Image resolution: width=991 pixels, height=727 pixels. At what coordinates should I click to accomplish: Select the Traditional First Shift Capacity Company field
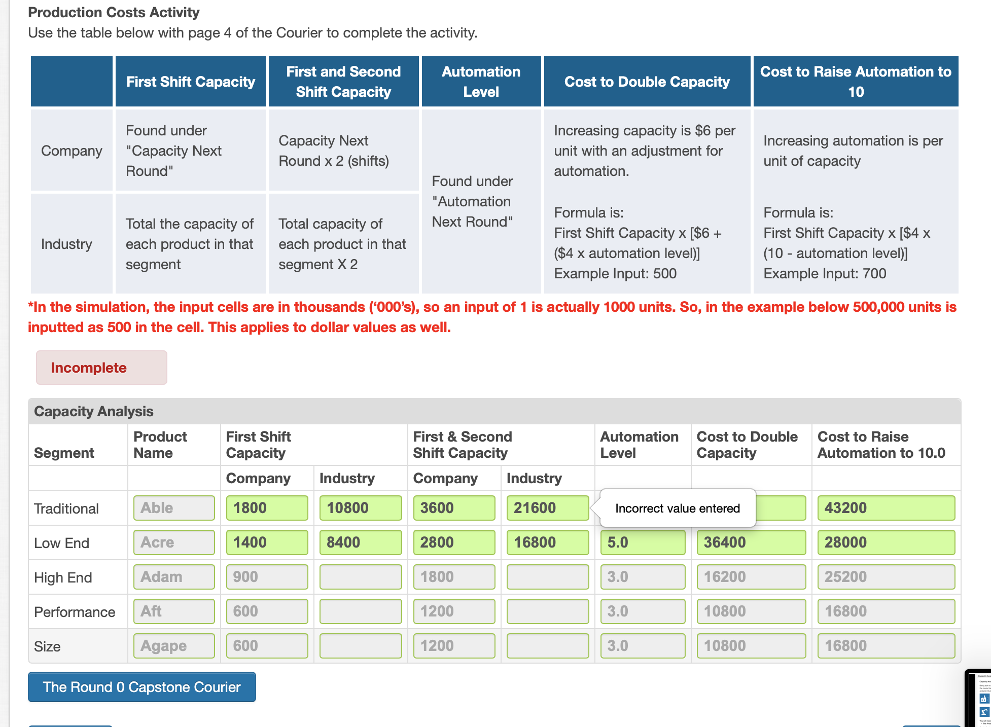[x=267, y=507]
